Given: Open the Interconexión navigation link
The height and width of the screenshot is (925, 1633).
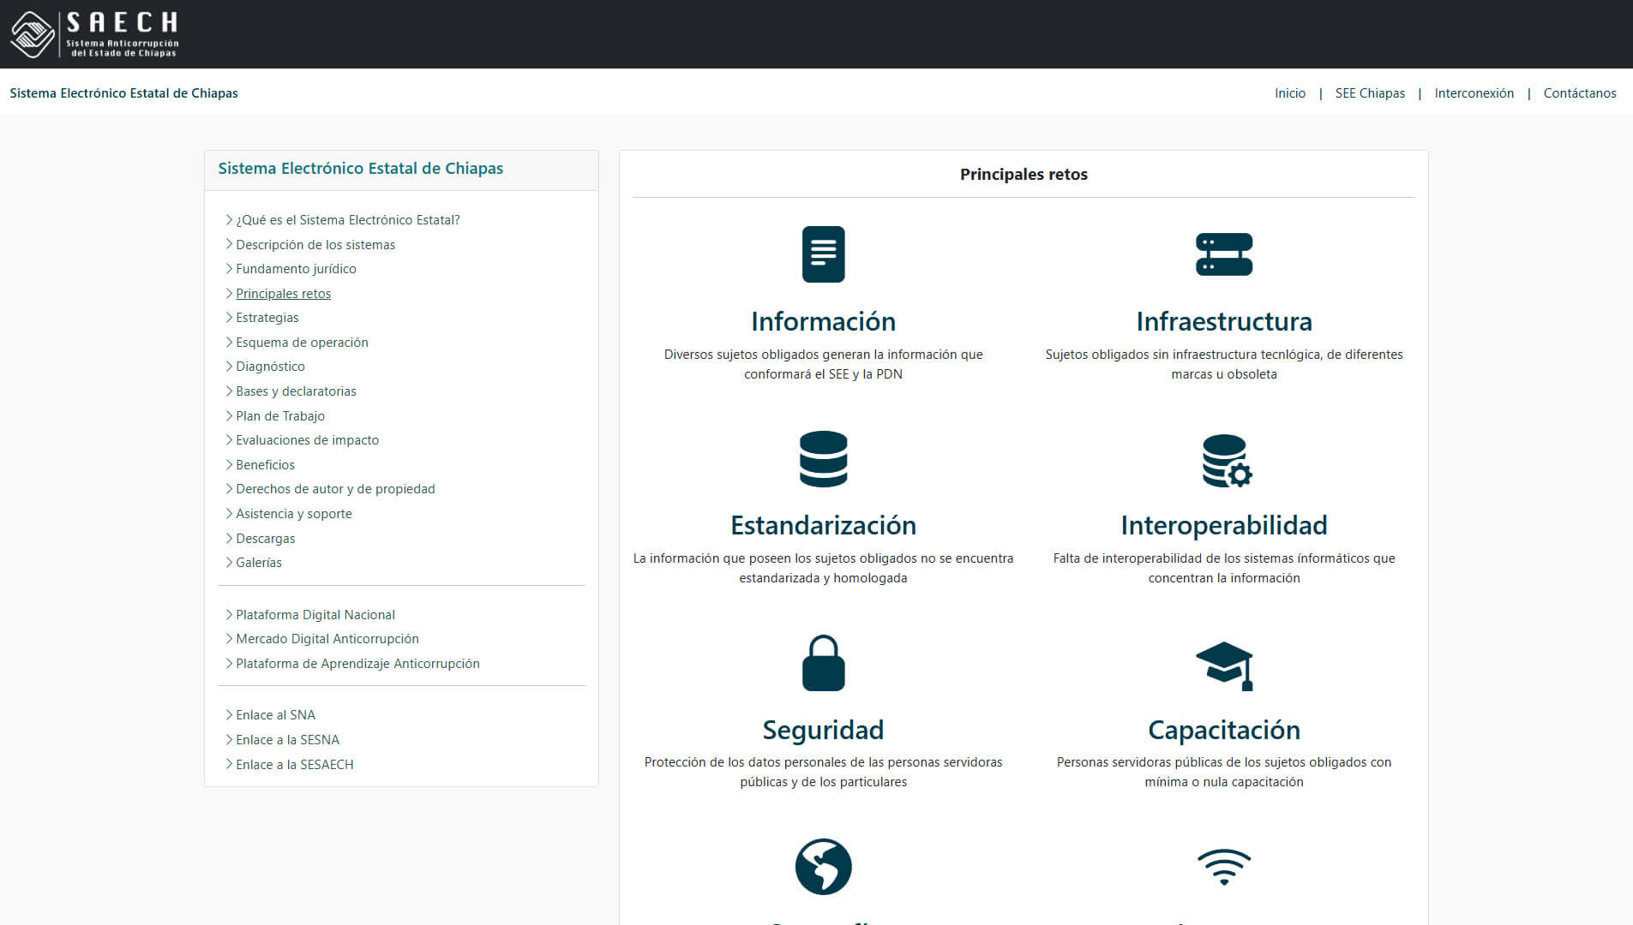Looking at the screenshot, I should coord(1474,93).
